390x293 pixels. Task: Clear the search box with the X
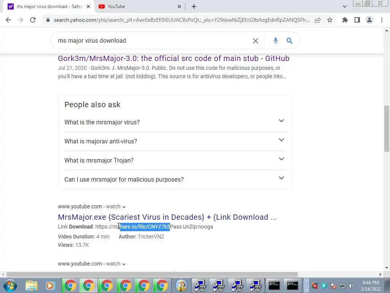point(256,40)
